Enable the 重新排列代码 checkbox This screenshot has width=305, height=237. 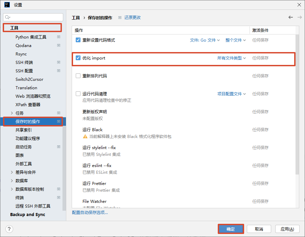click(x=78, y=76)
